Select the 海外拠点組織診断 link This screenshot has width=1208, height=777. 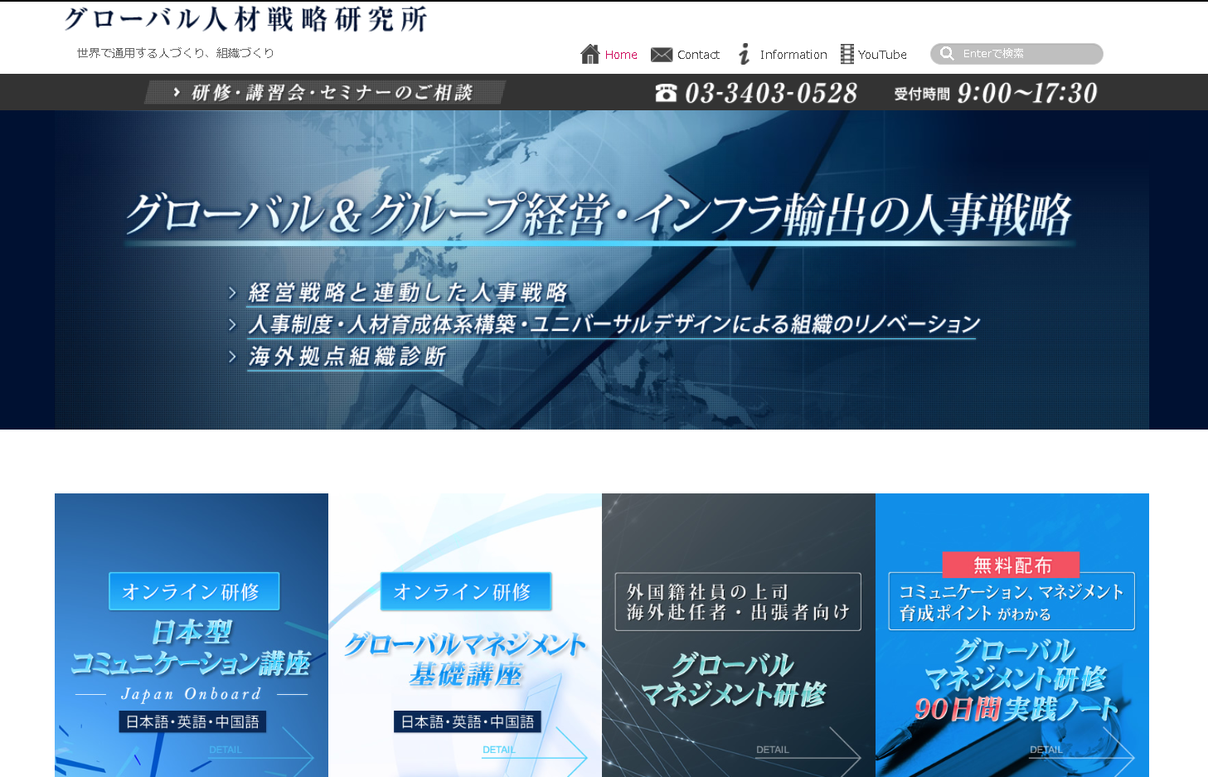(347, 357)
